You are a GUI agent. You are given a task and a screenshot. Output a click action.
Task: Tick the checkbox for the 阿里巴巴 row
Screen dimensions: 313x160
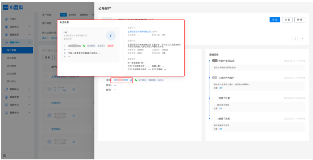point(46,103)
